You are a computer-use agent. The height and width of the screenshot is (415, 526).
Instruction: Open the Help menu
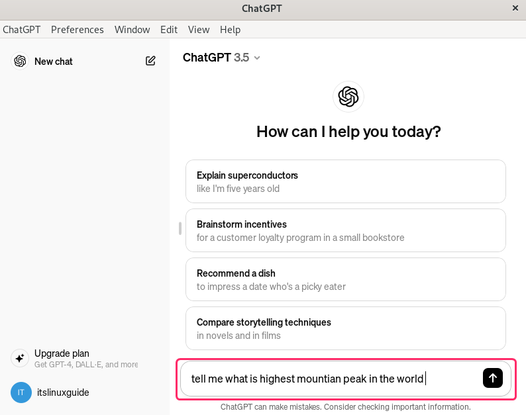[x=230, y=30]
